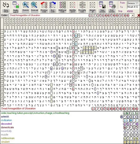The height and width of the screenshot is (144, 140).
Task: Click the row 18 header of matrix
Action: click(2, 101)
